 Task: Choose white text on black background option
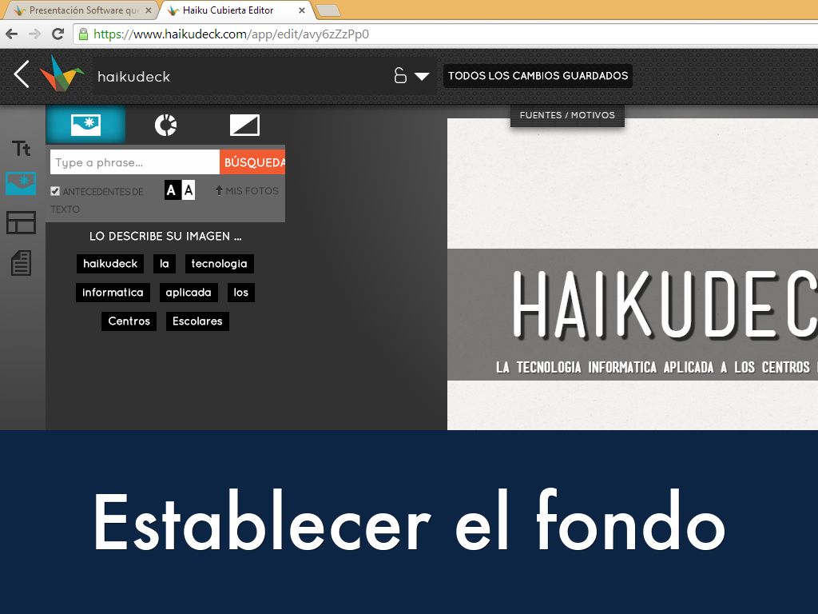[x=171, y=190]
